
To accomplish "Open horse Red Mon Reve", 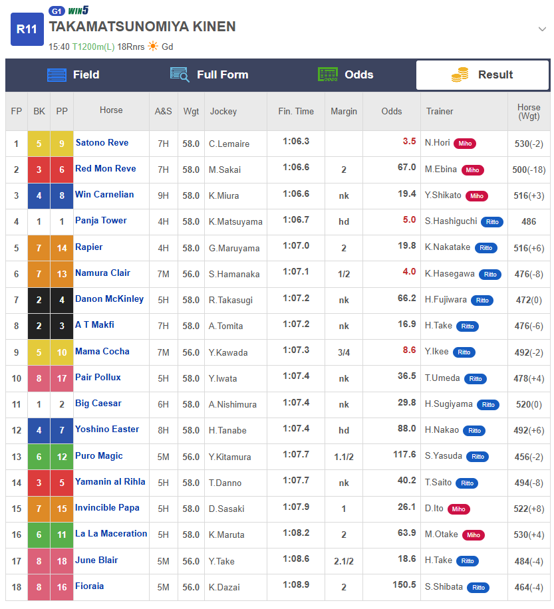I will [x=106, y=169].
